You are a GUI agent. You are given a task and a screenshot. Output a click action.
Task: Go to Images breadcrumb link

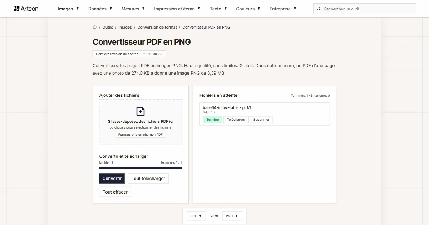tap(125, 27)
